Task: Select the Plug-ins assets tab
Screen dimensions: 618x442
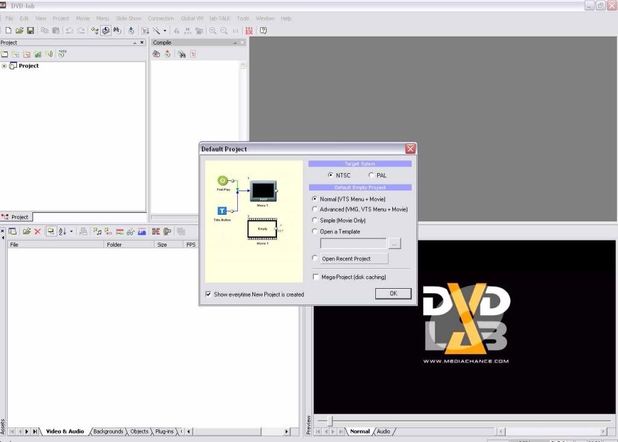Action: point(164,431)
